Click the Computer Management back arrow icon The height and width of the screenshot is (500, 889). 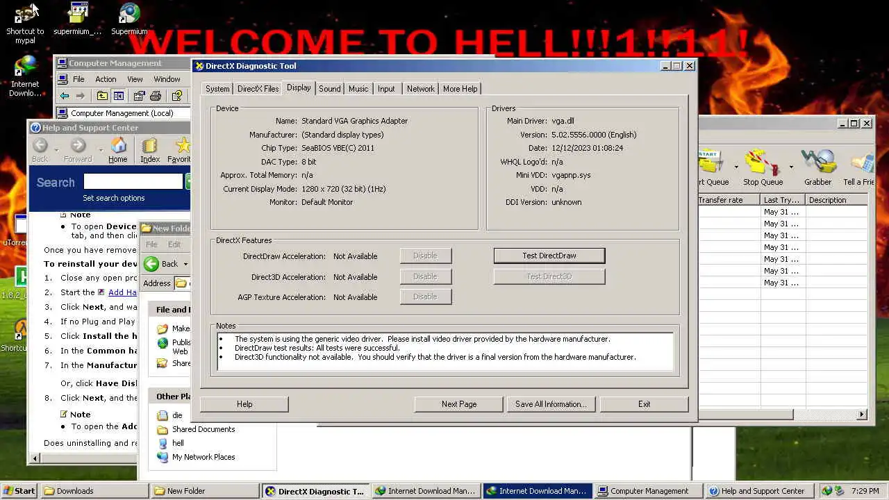tap(65, 96)
